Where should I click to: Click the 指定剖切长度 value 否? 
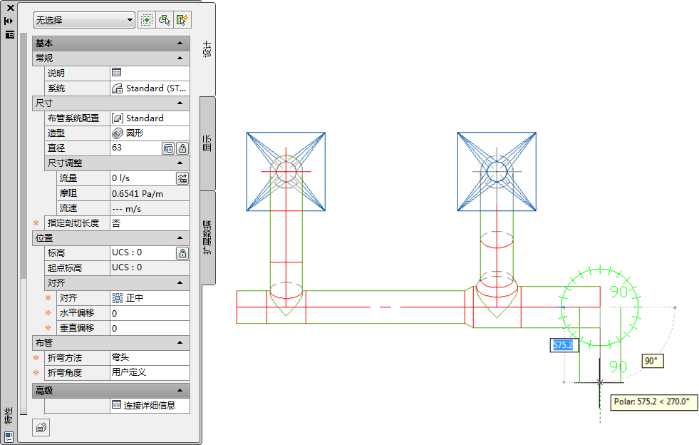[150, 223]
